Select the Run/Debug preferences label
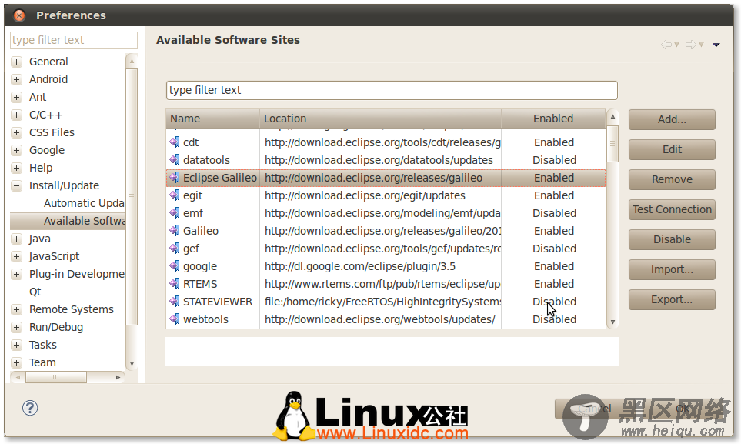 tap(55, 327)
